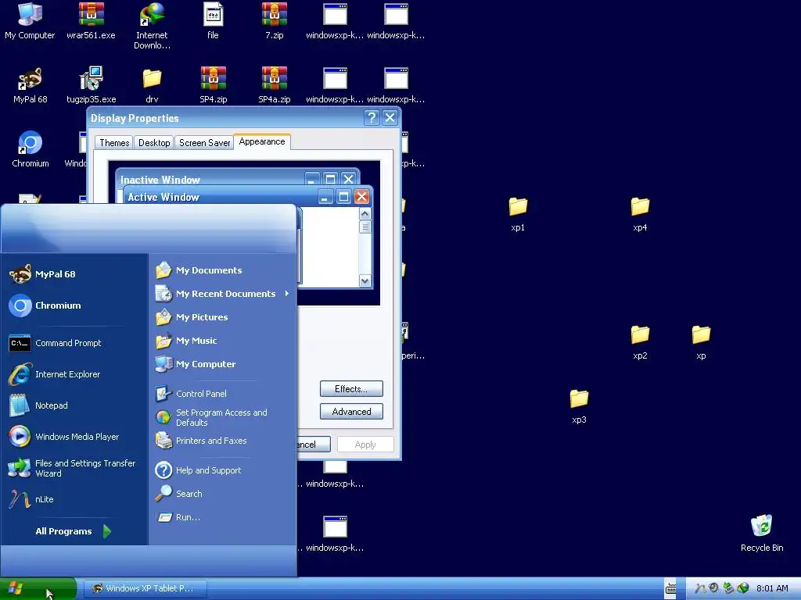
Task: Switch to Themes tab in Display Properties
Action: coord(114,143)
